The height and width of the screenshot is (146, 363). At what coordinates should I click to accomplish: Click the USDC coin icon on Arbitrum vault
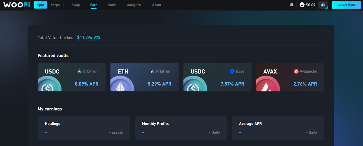pos(50,84)
